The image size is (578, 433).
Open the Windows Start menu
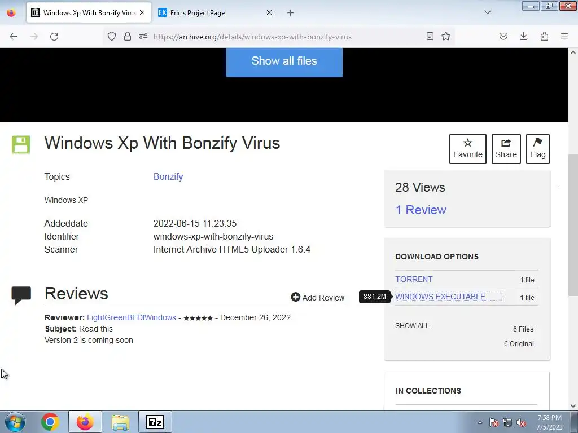point(15,422)
